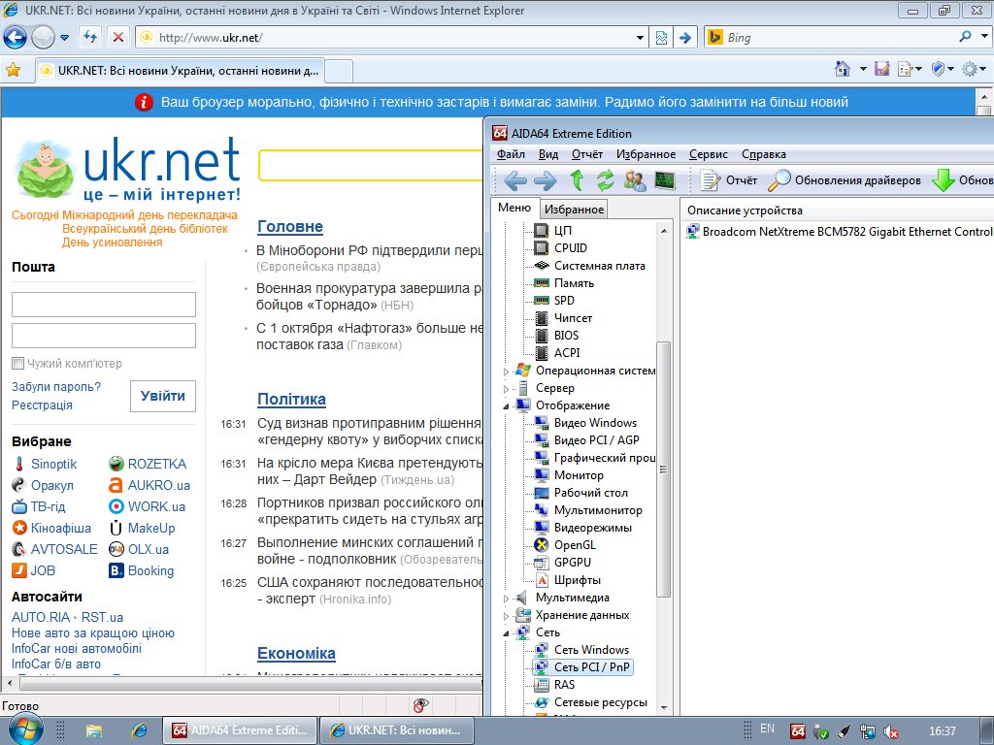Select ACPI tree item
This screenshot has height=745, width=994.
click(567, 353)
